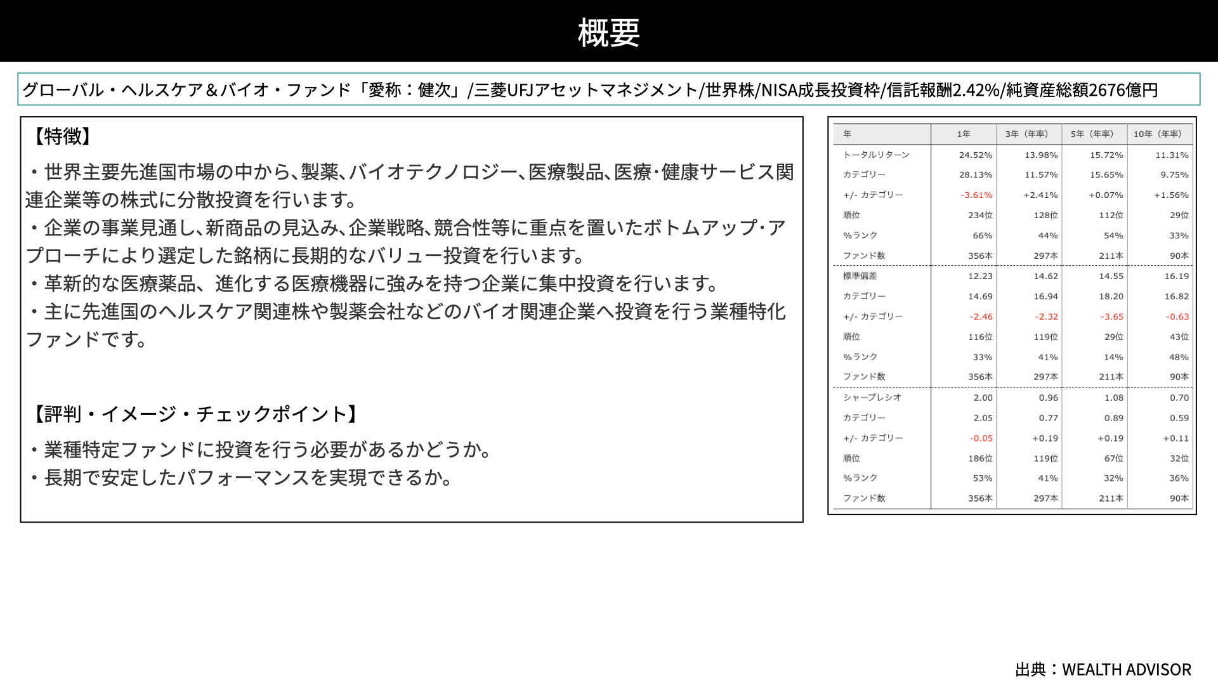The height and width of the screenshot is (685, 1218).
Task: Click the red -3.61% difference value
Action: click(x=976, y=195)
